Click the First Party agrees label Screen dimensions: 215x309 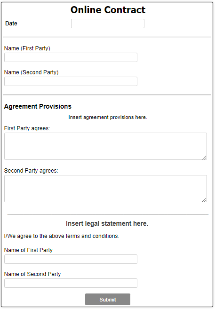(27, 128)
